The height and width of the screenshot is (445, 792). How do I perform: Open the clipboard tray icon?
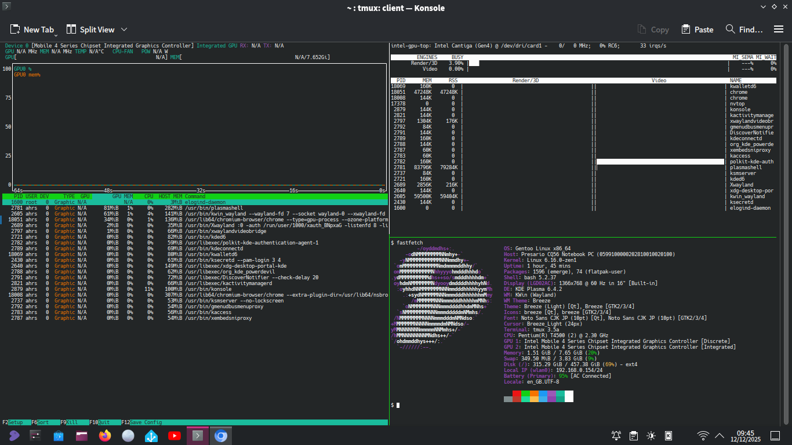point(634,436)
